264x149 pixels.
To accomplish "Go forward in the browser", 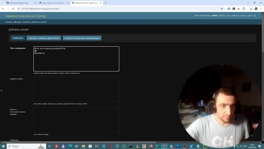I will 8,9.
